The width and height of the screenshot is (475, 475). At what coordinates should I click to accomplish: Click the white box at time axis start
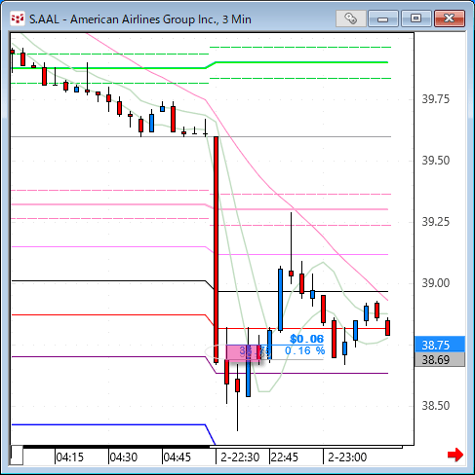pyautogui.click(x=17, y=455)
